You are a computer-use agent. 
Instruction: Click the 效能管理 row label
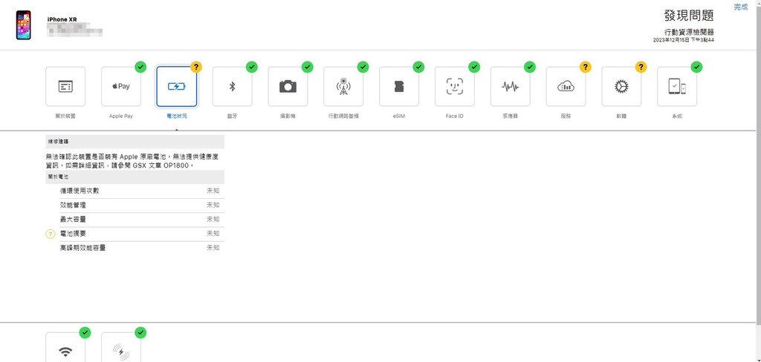[73, 205]
